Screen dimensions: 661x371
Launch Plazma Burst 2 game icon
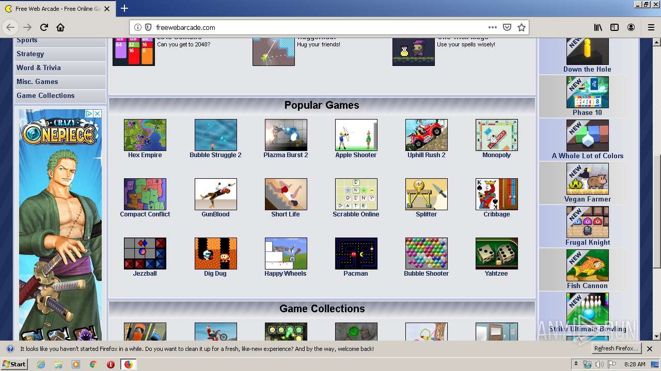[286, 135]
